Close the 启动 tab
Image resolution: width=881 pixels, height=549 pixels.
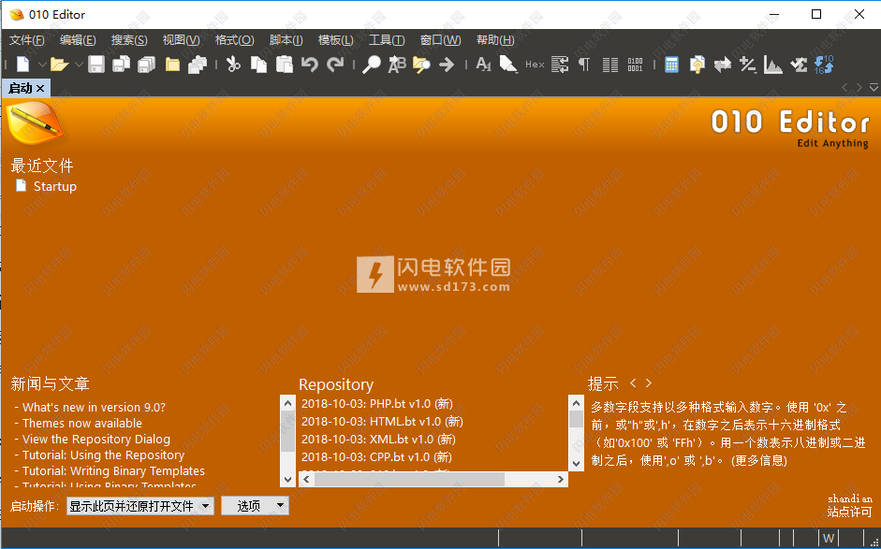coord(40,89)
